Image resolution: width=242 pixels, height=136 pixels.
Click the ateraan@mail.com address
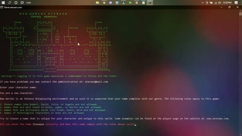(x=96, y=82)
